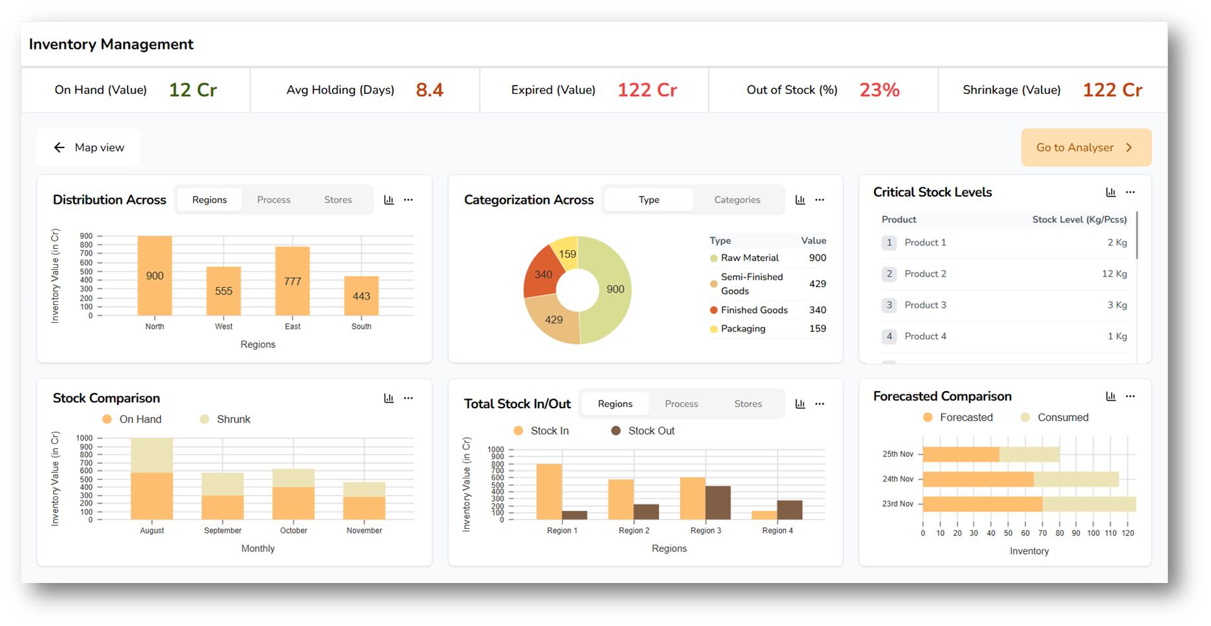1211x626 pixels.
Task: Click the Go to Analyser button
Action: pos(1086,148)
